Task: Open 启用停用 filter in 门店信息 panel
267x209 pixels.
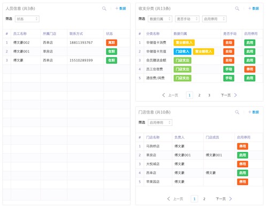Action: pyautogui.click(x=160, y=123)
